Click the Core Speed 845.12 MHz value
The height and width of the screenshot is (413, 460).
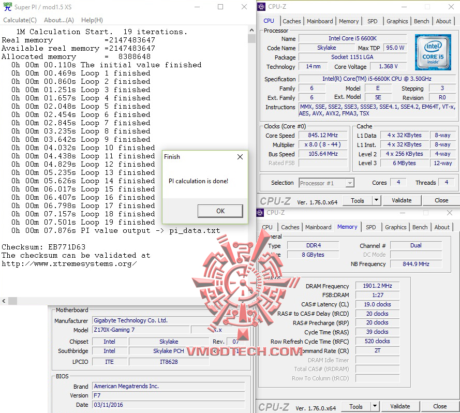pyautogui.click(x=323, y=135)
